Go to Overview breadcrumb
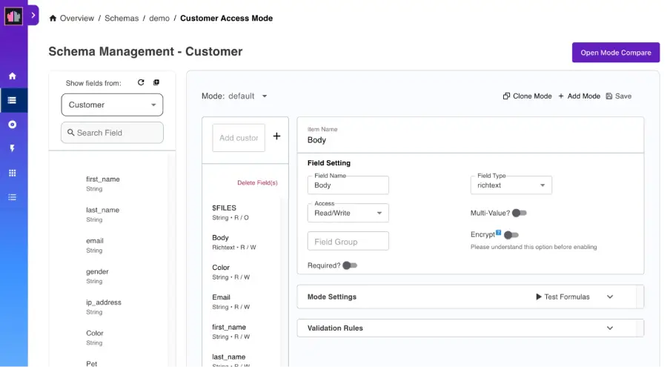Viewport: 667px width, 367px height. (76, 18)
